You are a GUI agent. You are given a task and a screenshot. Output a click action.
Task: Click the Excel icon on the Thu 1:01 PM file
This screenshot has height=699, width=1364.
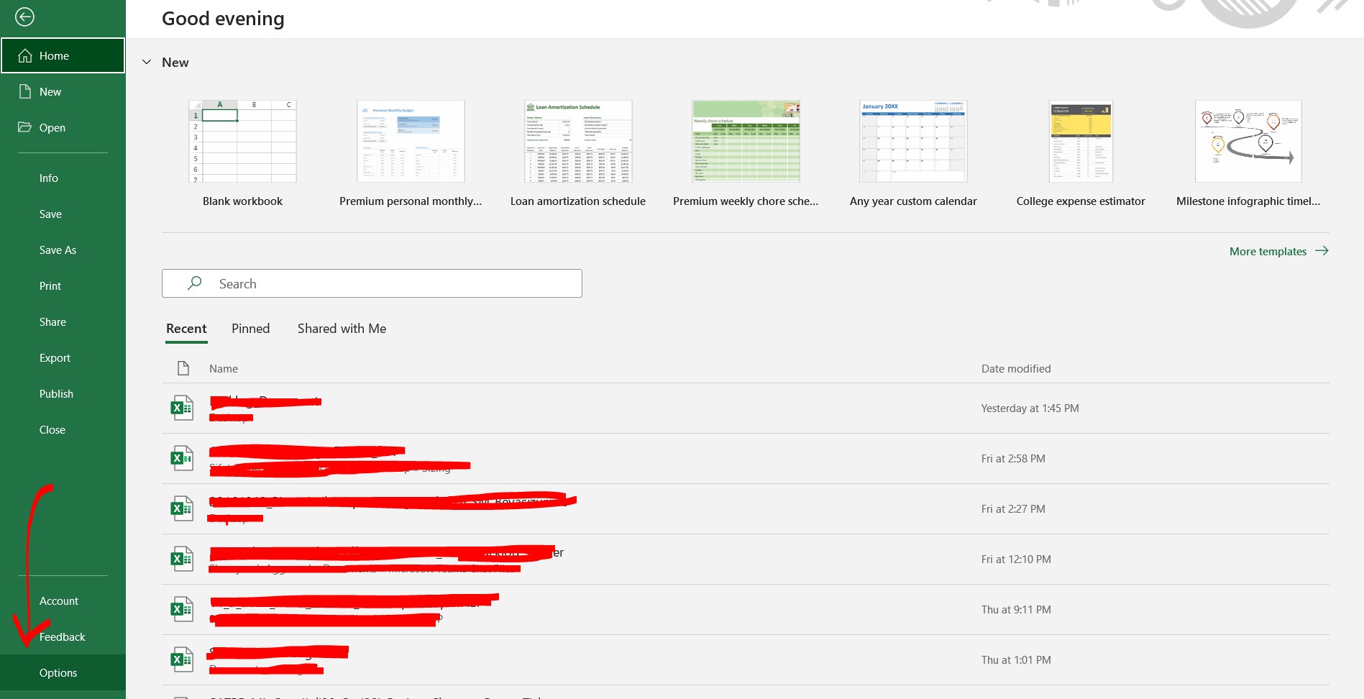coord(182,659)
